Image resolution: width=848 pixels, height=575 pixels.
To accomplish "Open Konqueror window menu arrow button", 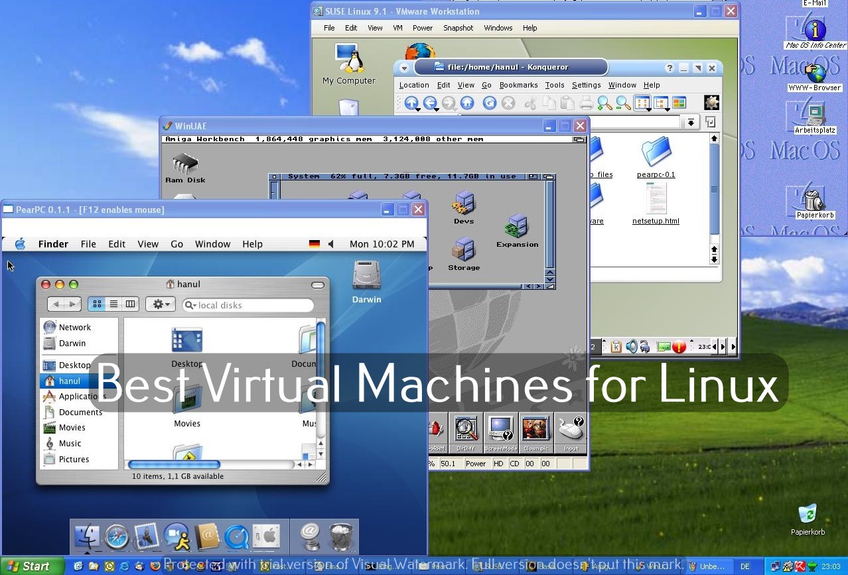I will point(404,68).
